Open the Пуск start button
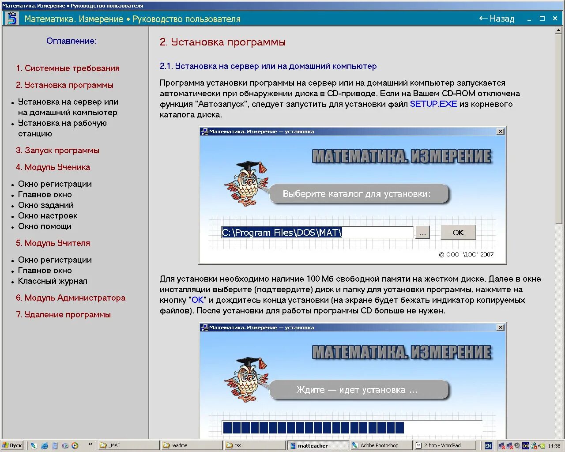This screenshot has width=565, height=452. (x=12, y=445)
